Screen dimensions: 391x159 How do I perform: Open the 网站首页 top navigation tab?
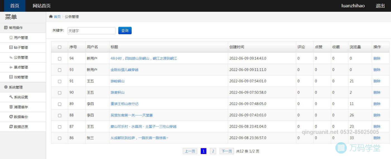pos(42,6)
